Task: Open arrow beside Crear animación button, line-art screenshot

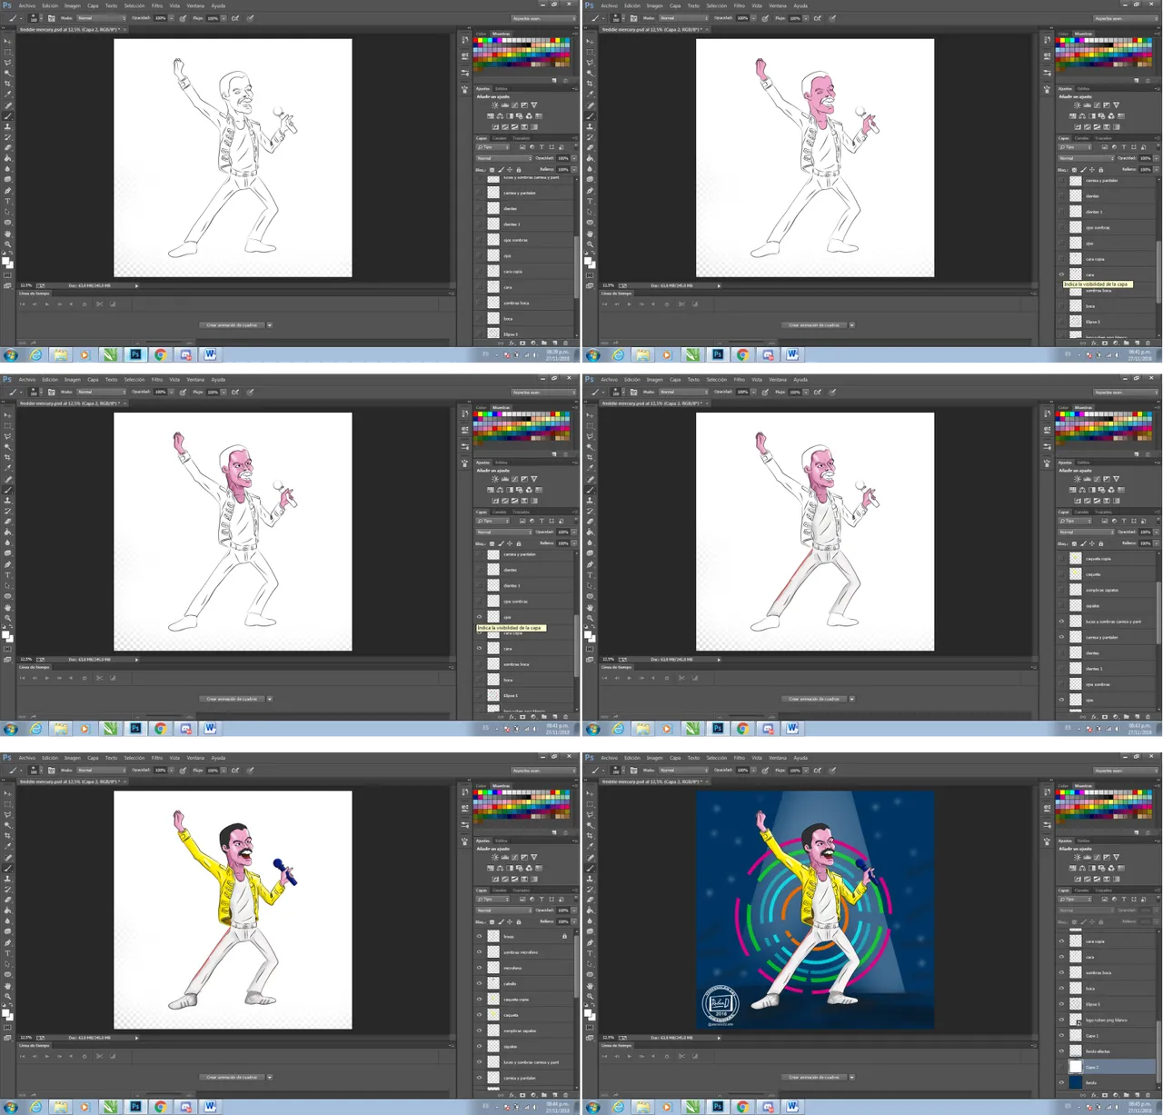Action: pyautogui.click(x=269, y=325)
